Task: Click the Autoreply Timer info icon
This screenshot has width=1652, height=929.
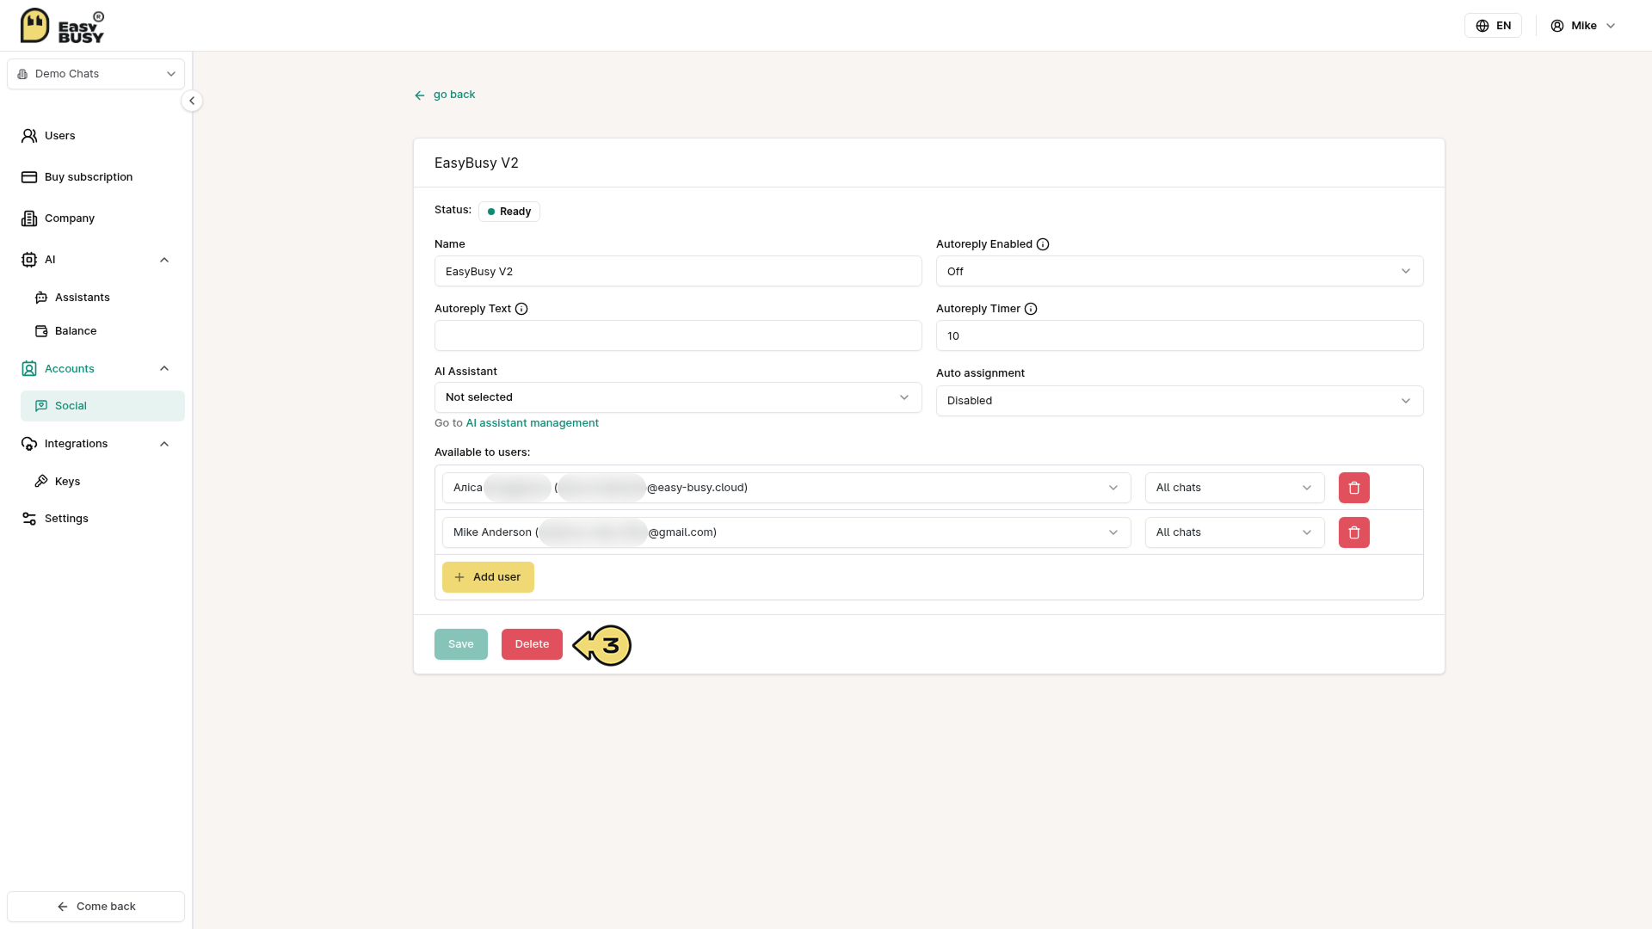Action: (x=1031, y=309)
